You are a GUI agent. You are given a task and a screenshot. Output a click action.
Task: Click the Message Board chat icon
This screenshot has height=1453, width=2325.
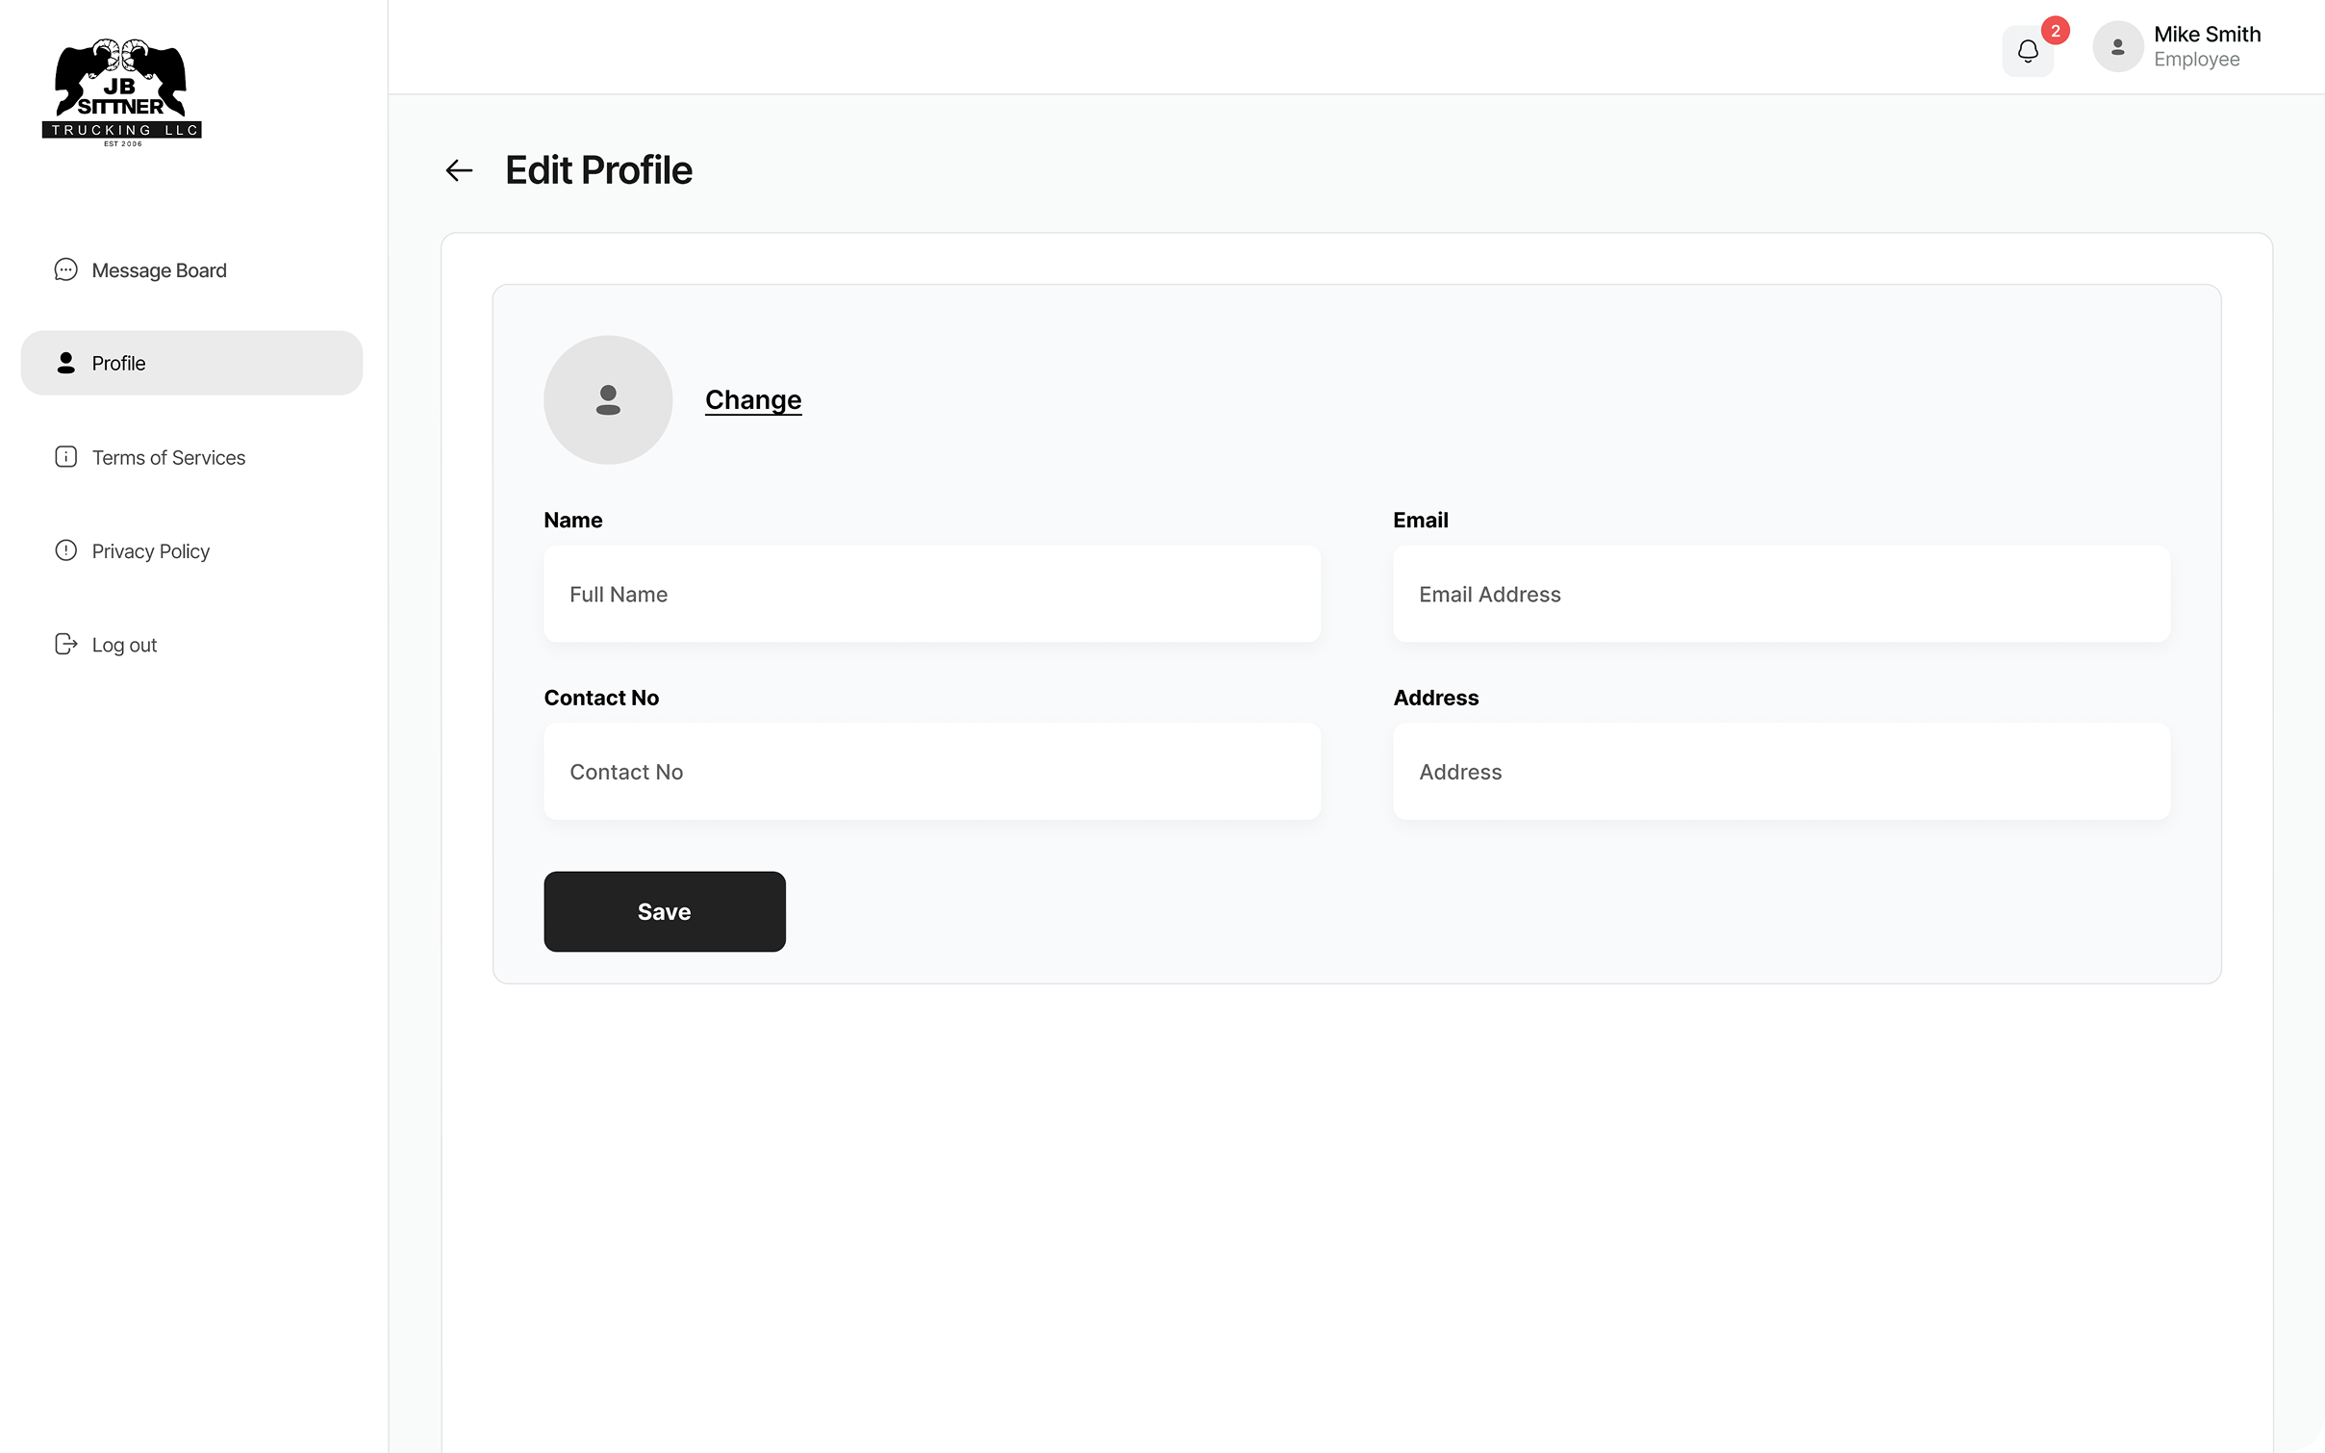(x=64, y=269)
